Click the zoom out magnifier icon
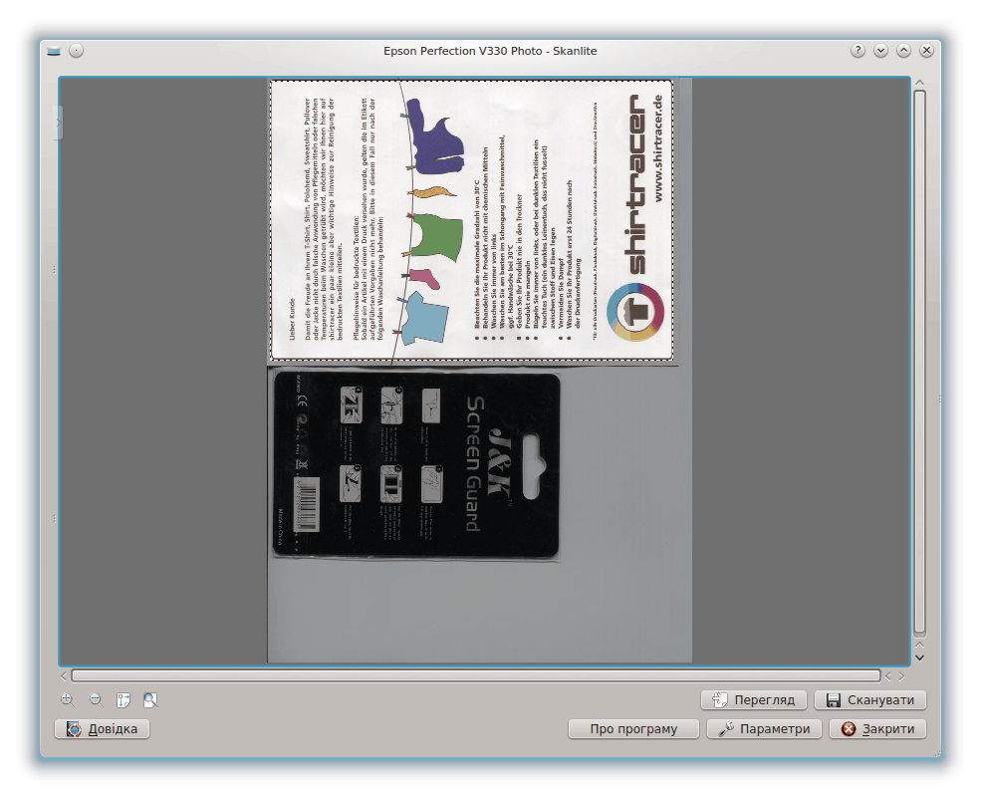Screen dimensions: 981x797 96,699
